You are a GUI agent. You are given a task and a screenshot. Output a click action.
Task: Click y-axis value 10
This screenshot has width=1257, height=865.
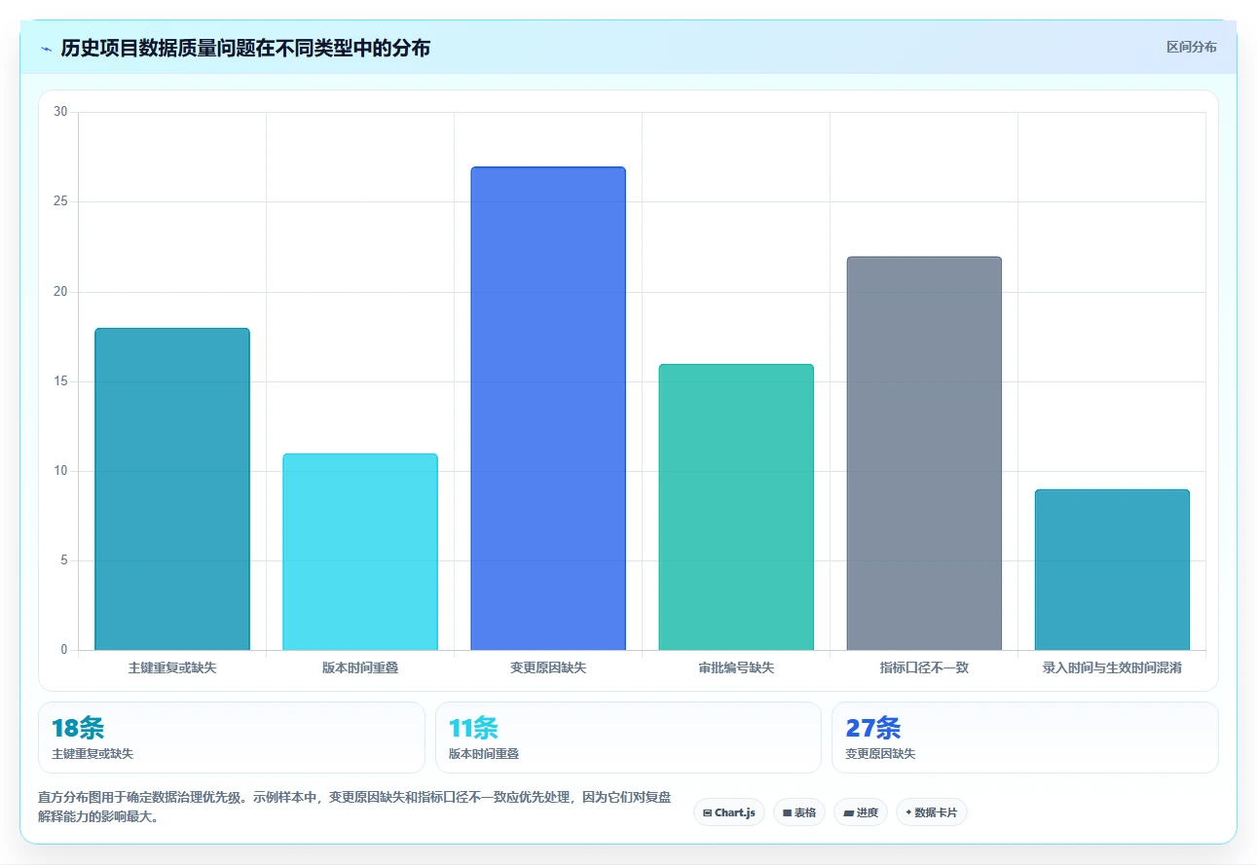60,471
